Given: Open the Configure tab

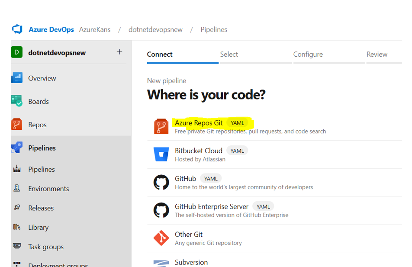Looking at the screenshot, I should 308,54.
